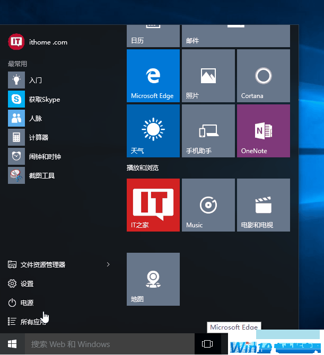Viewport: 324px width, 355px height.
Task: Open 计算器 calculator app
Action: coord(38,137)
